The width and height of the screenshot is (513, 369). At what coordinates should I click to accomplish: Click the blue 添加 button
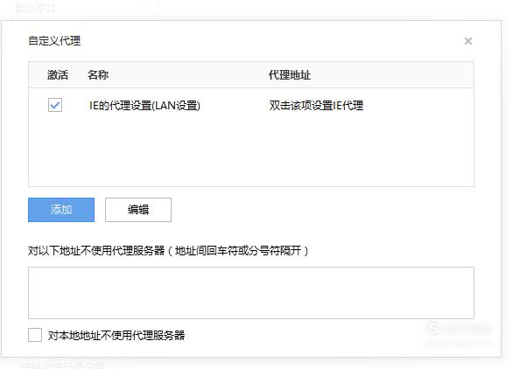click(61, 210)
